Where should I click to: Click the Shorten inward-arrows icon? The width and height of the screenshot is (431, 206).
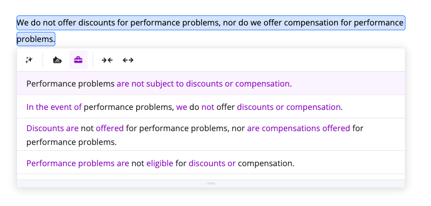coord(107,60)
